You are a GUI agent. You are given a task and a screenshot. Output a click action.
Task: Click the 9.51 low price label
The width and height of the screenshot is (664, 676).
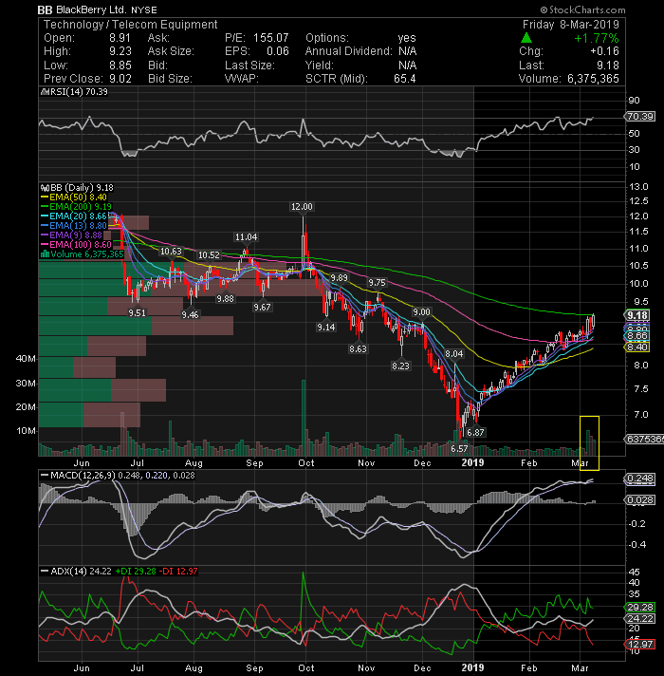point(137,312)
